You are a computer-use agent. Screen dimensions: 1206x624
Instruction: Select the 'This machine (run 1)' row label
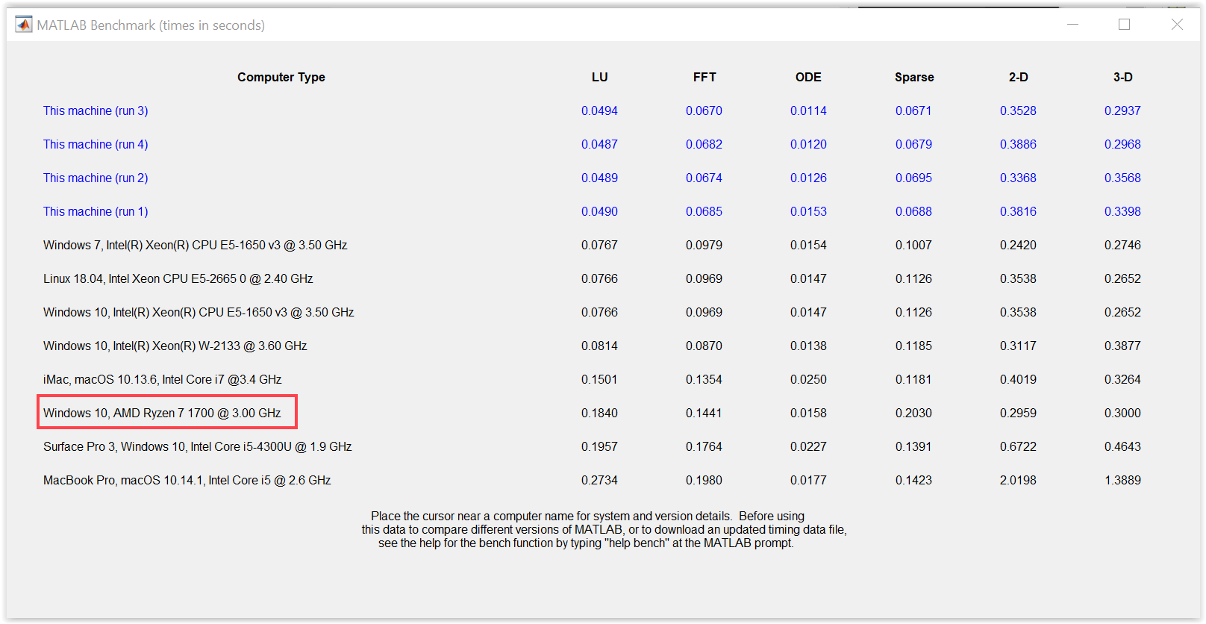pyautogui.click(x=96, y=211)
